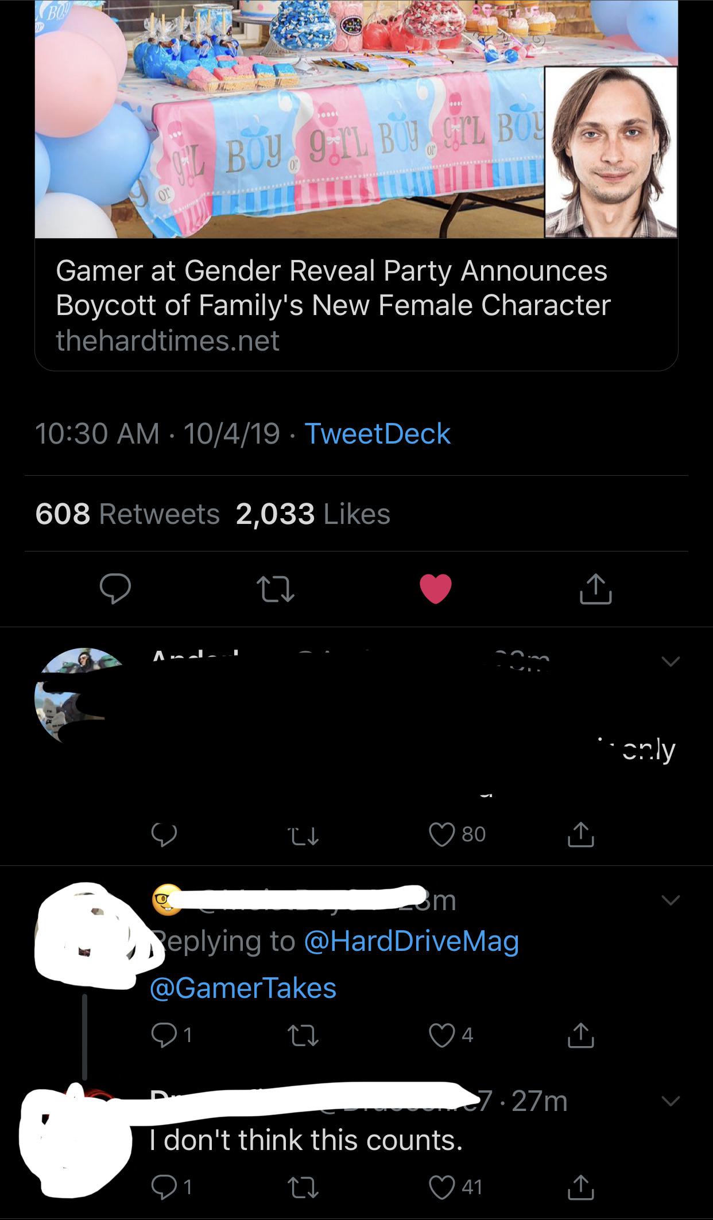Like the @GamerTakes reply
This screenshot has height=1220, width=713.
point(442,1034)
